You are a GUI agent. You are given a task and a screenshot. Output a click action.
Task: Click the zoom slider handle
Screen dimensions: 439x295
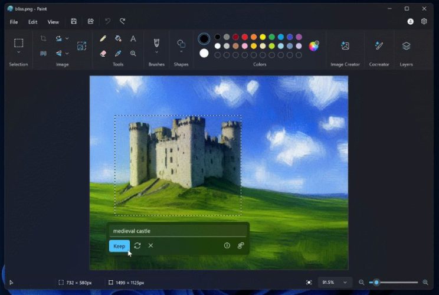point(376,283)
